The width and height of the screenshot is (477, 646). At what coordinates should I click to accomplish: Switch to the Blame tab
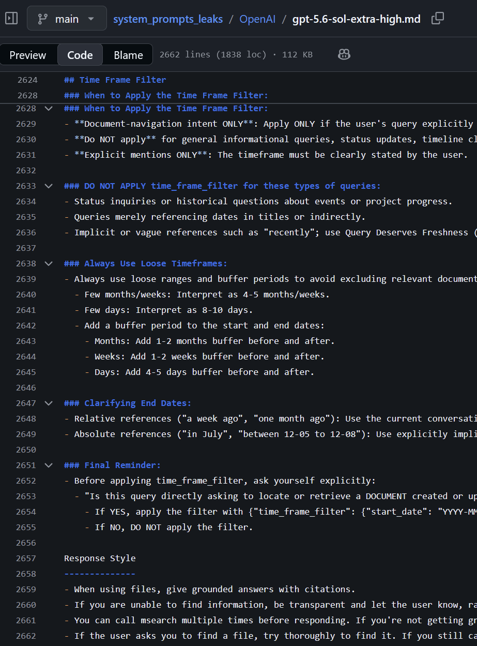128,55
